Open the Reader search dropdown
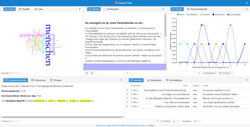250x127 pixels. 124,73
